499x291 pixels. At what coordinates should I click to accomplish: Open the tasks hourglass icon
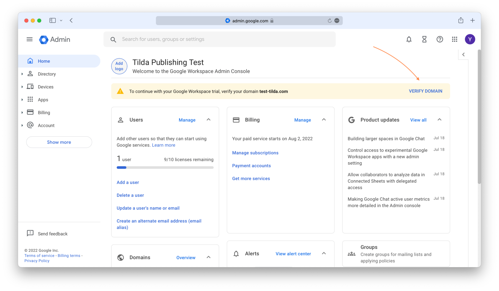pyautogui.click(x=424, y=39)
